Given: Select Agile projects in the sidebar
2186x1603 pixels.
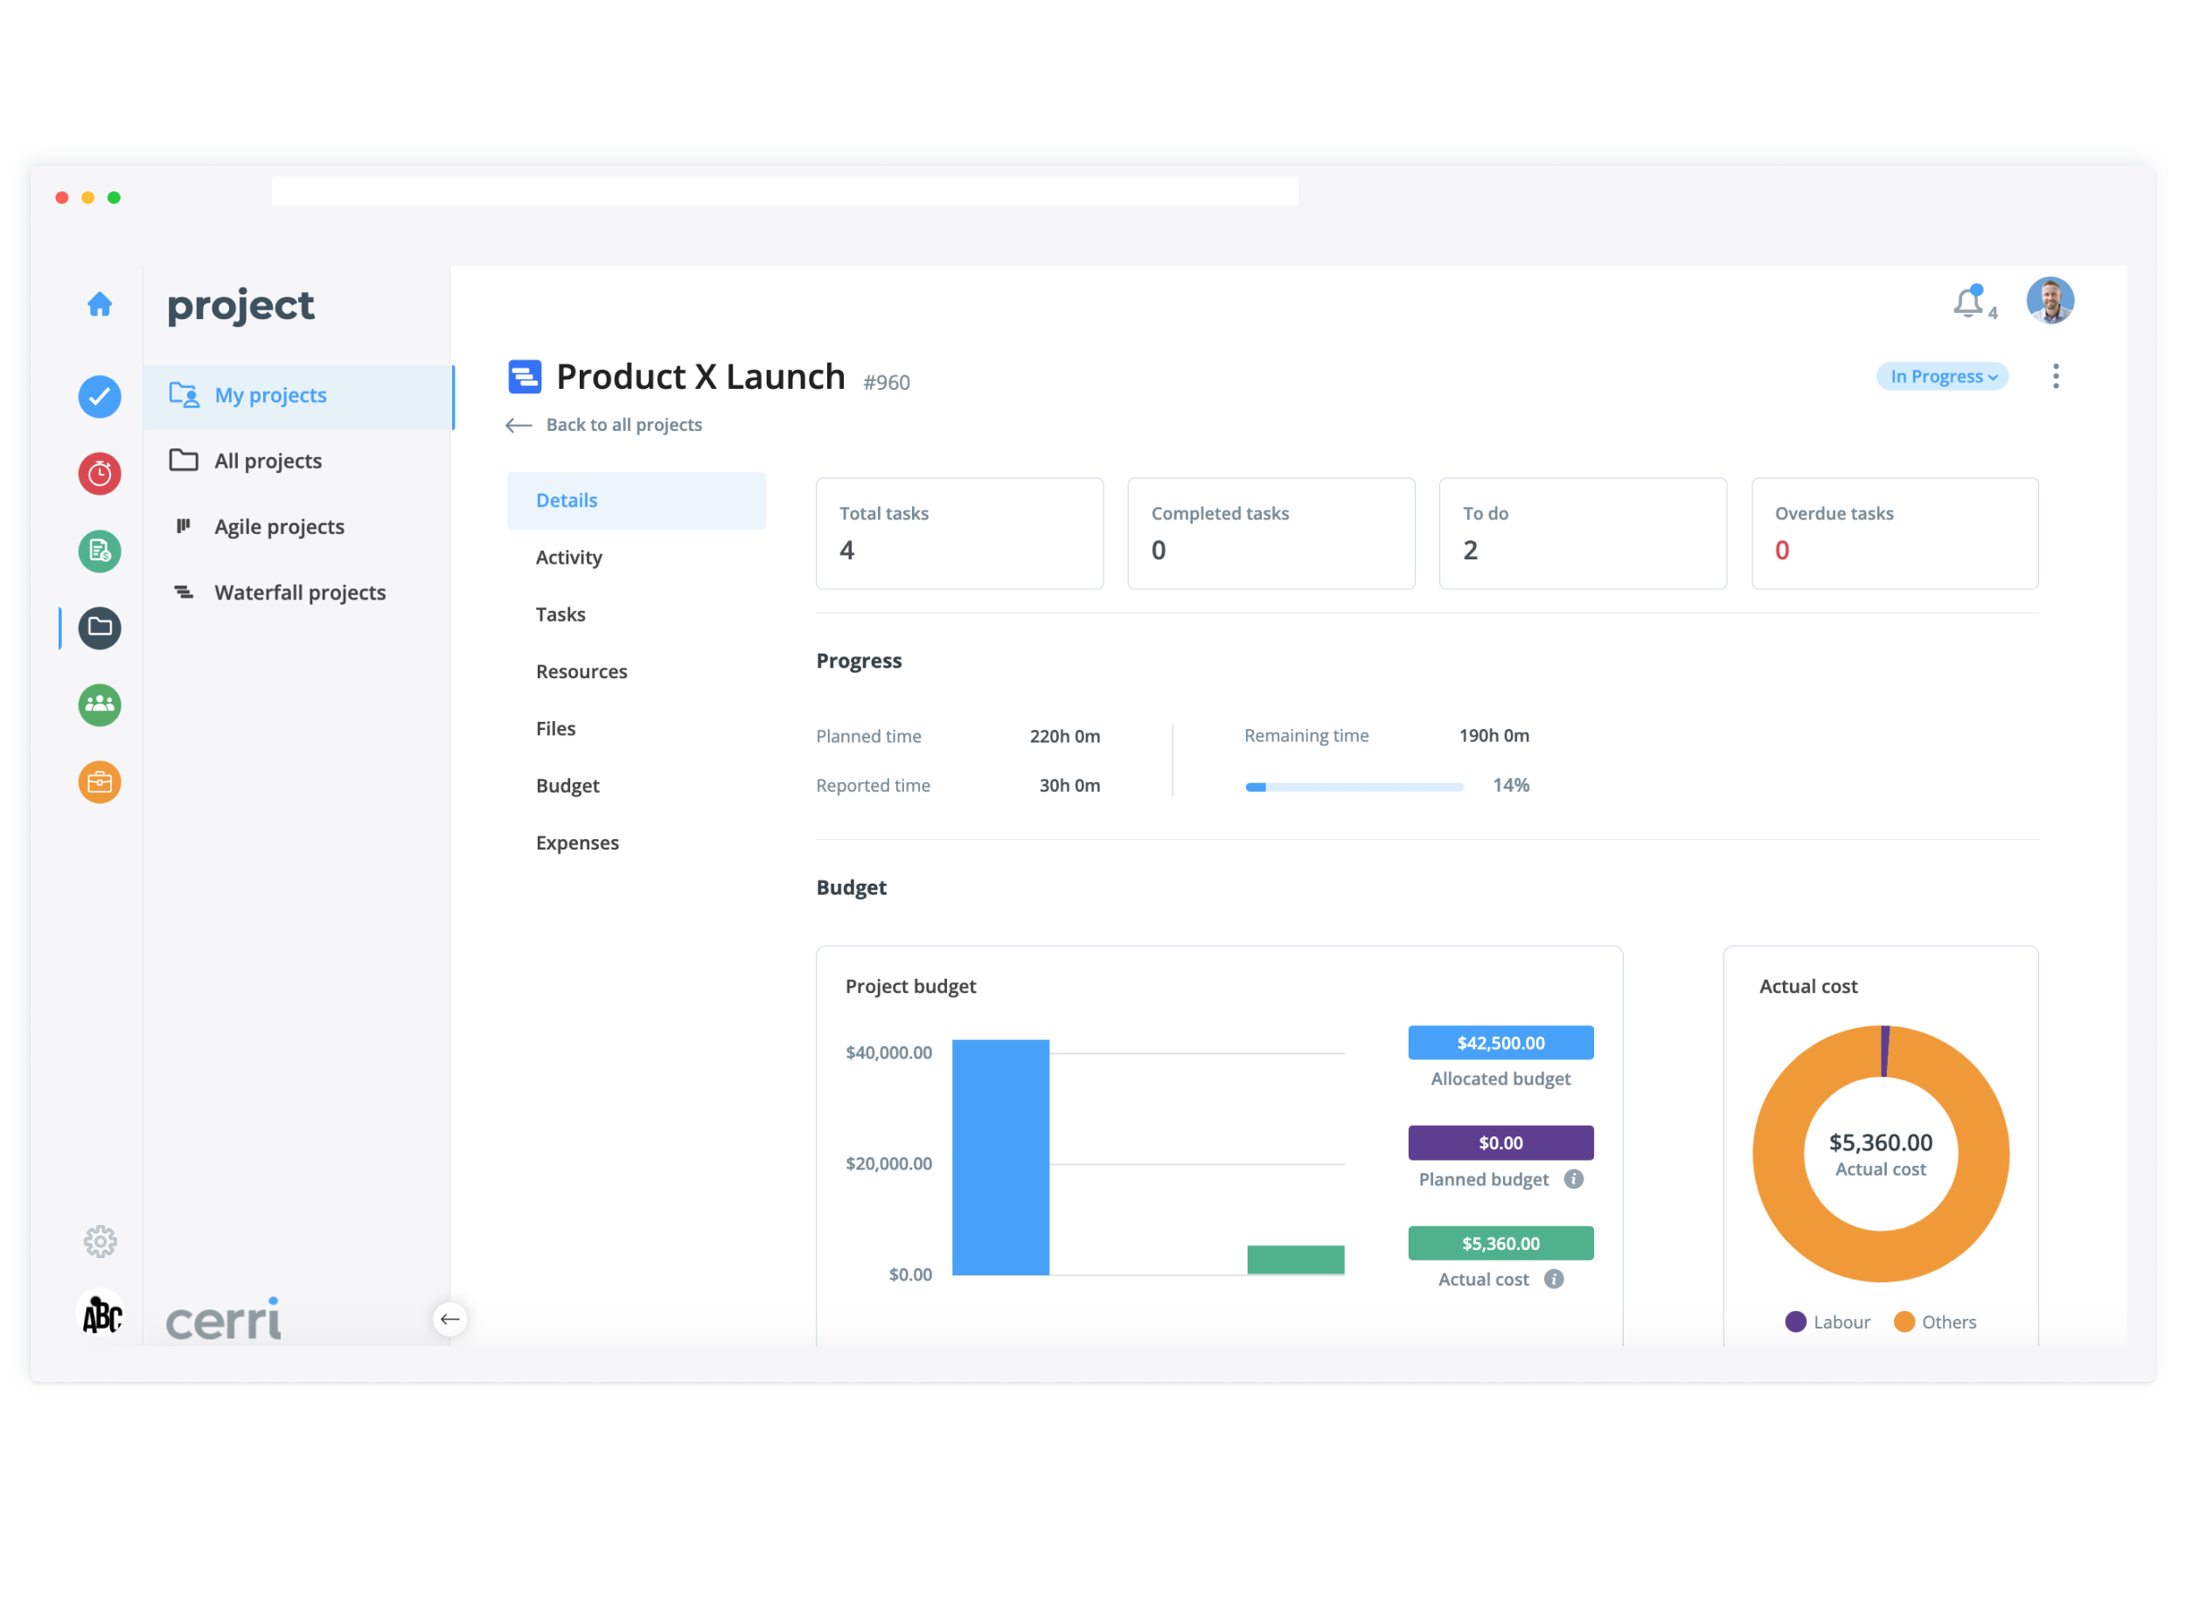Looking at the screenshot, I should [279, 527].
